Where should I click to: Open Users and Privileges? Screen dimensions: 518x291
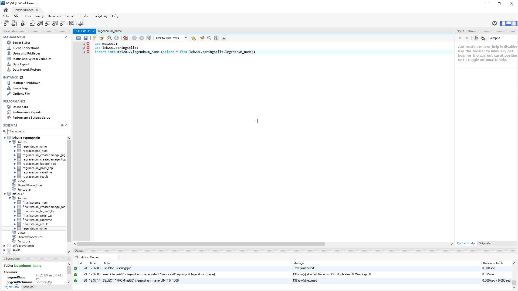click(26, 53)
